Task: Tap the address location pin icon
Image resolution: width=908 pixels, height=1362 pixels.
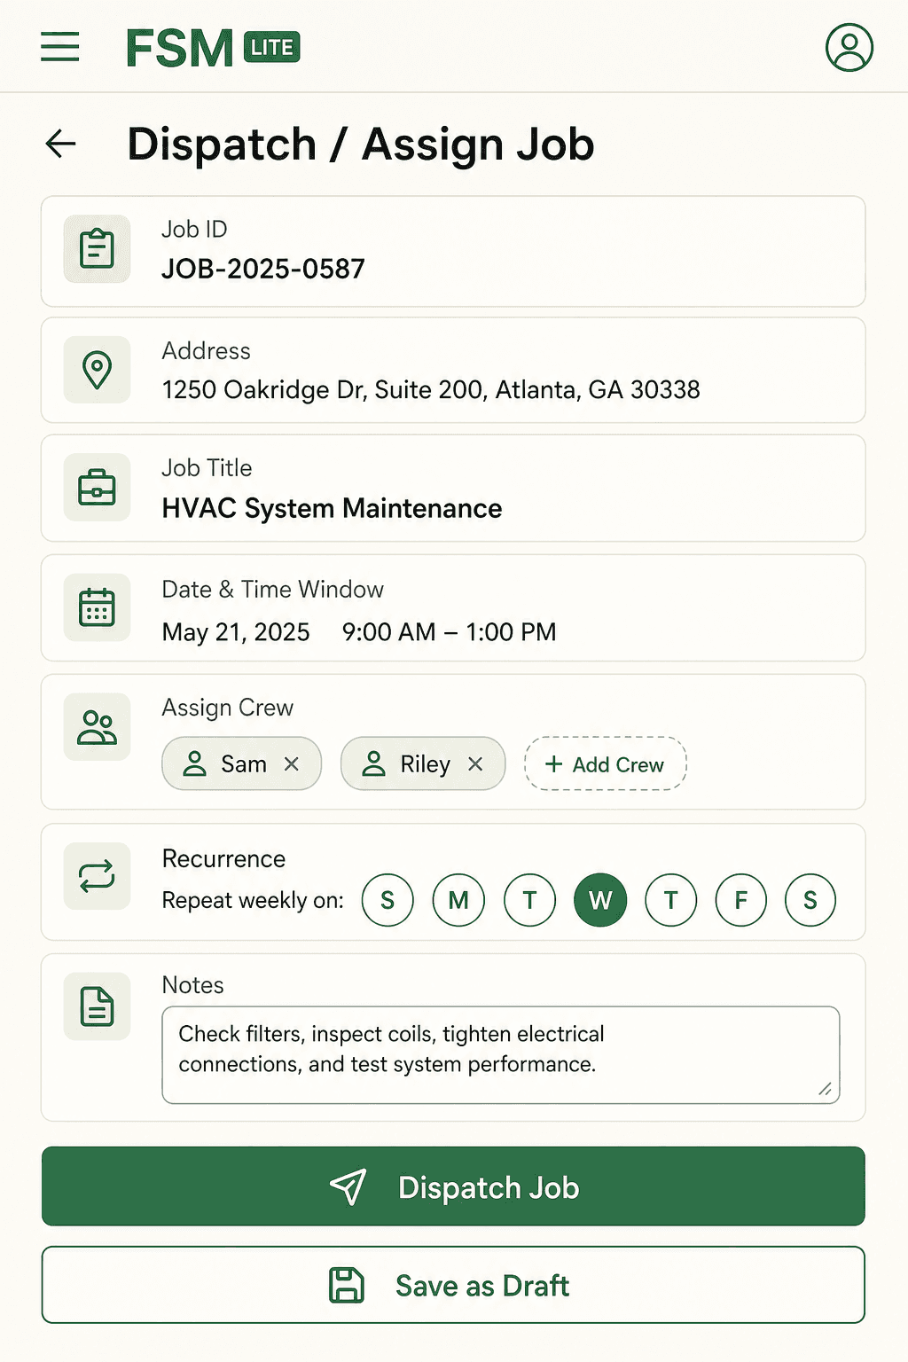Action: click(98, 370)
